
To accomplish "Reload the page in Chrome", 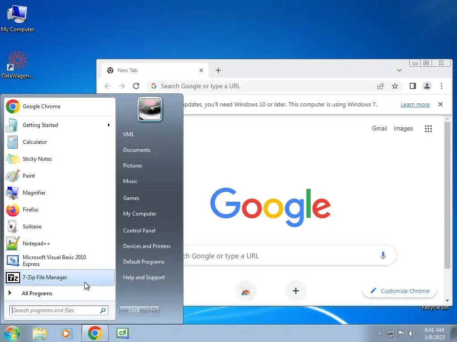I will point(136,86).
